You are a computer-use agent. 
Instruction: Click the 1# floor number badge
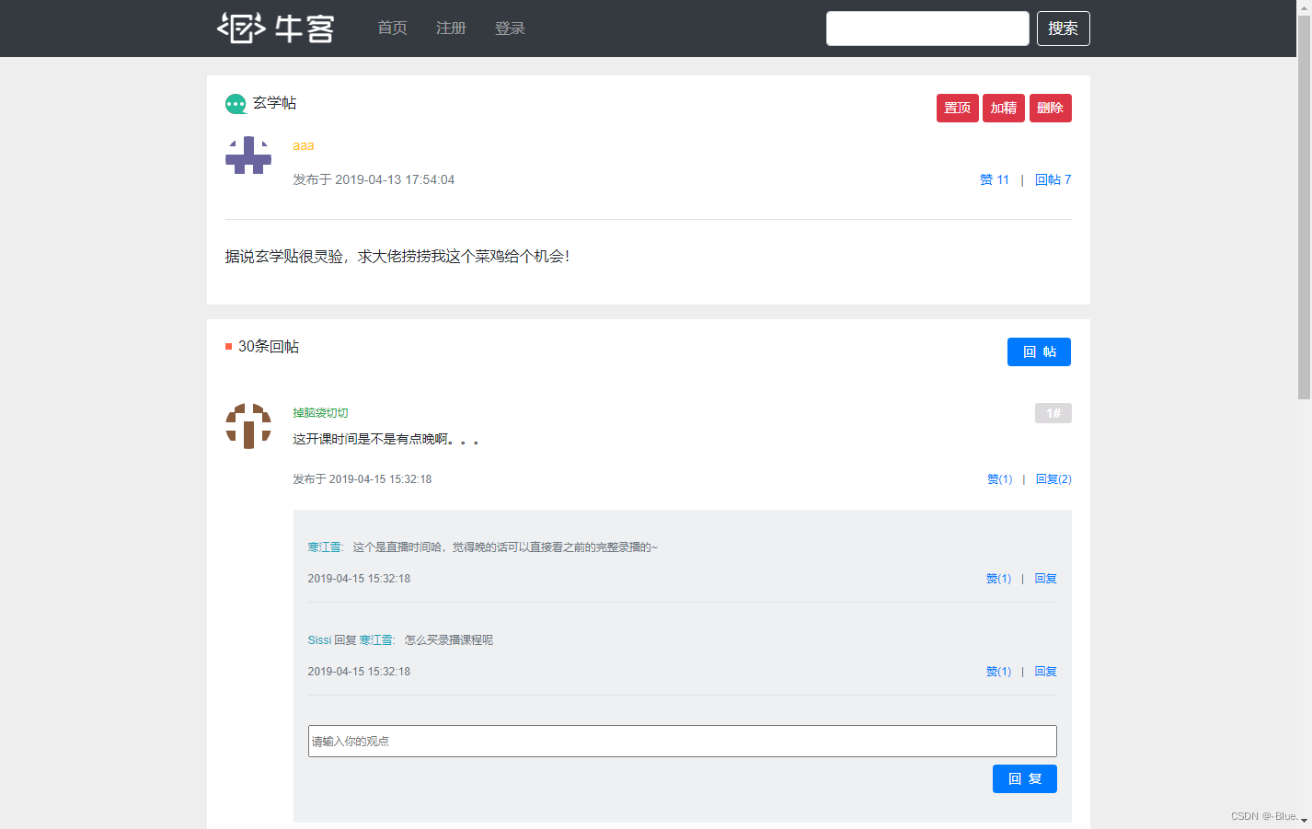tap(1053, 413)
